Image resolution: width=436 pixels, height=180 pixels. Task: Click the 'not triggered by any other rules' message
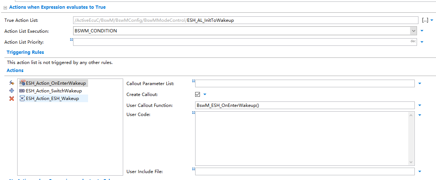pyautogui.click(x=60, y=63)
